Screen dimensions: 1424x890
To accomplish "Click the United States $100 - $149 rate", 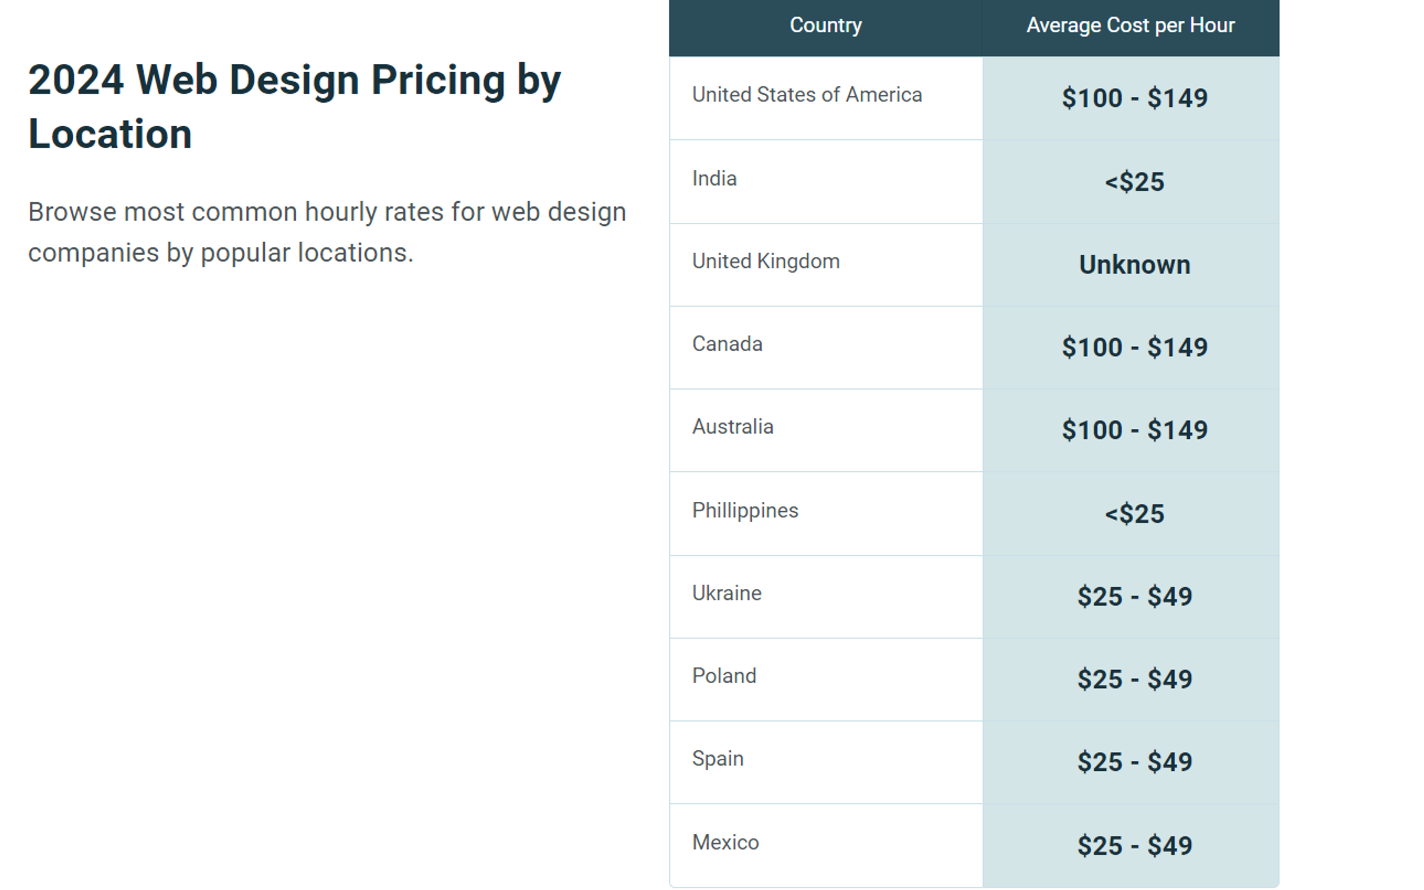I will 1134,98.
